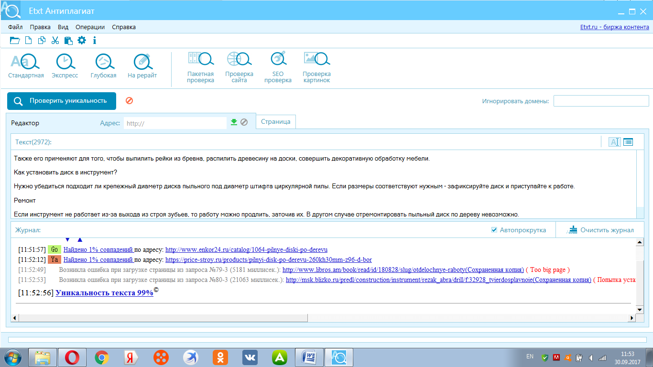Start the Экспресс check mode
The height and width of the screenshot is (367, 653).
(x=65, y=65)
